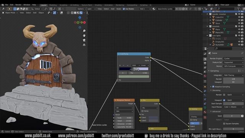Viewport: 245px width, 138px height.
Task: Enable Render denoising checkbox
Action: coord(224,95)
